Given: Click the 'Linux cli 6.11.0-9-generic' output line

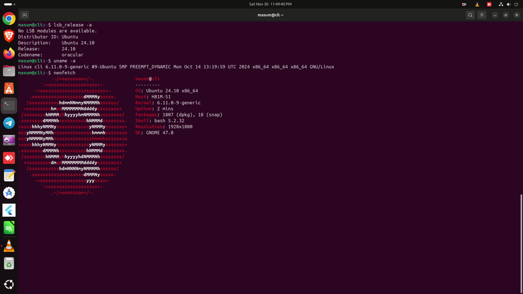Looking at the screenshot, I should [176, 67].
